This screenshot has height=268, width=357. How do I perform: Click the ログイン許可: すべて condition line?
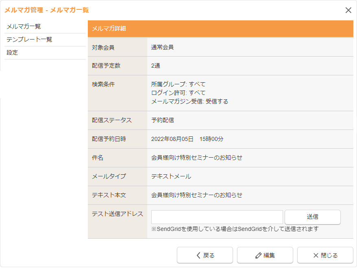178,93
